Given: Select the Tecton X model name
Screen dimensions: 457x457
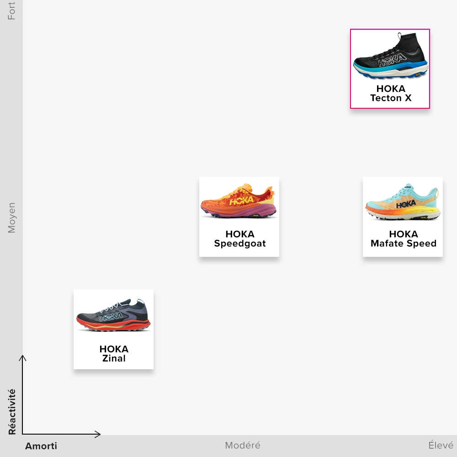Looking at the screenshot, I should 391,98.
